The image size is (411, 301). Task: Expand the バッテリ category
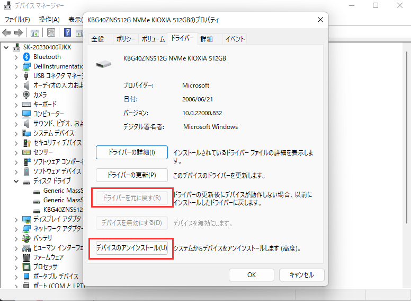(16, 238)
